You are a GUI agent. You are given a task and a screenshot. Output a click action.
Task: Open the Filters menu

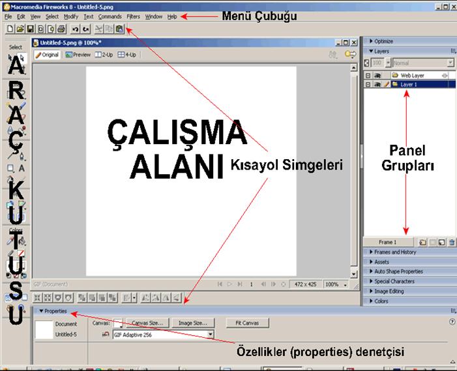pos(133,16)
